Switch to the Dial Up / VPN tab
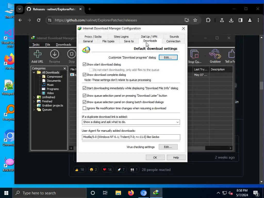The image size is (264, 198). 149,37
